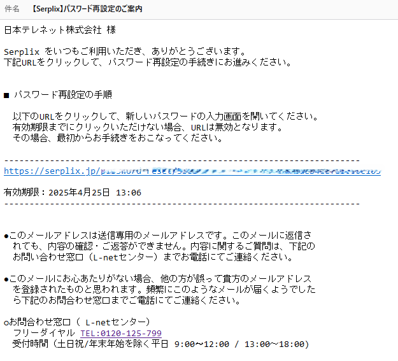Click the line ●このメールにお心あたりがない場合
The height and width of the screenshot is (361, 398).
158,279
